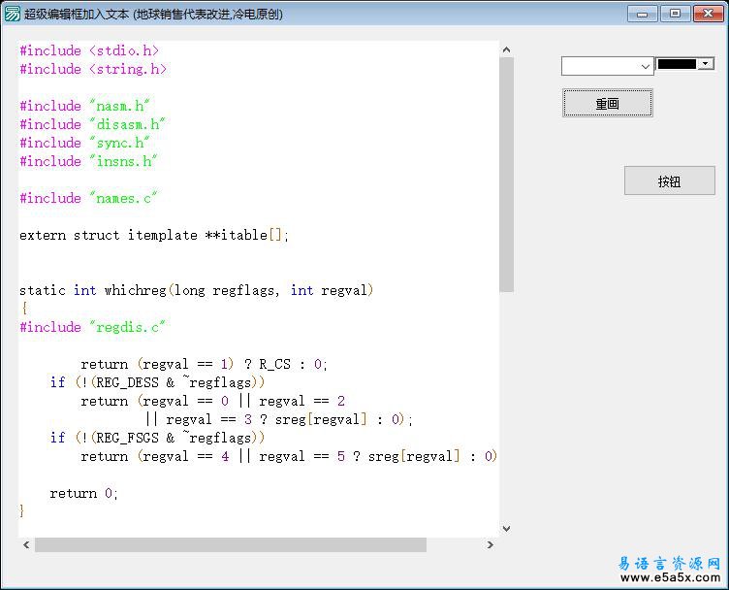The image size is (729, 590).
Task: Click the 'extern struct itemplate **itable[];' line
Action: click(154, 235)
